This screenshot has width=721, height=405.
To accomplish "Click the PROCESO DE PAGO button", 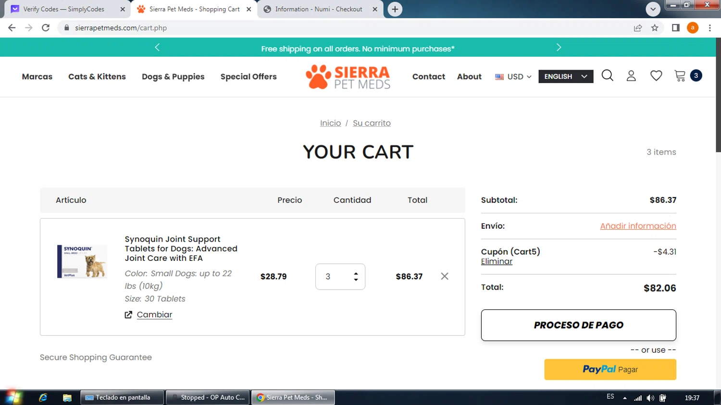I will [x=578, y=325].
